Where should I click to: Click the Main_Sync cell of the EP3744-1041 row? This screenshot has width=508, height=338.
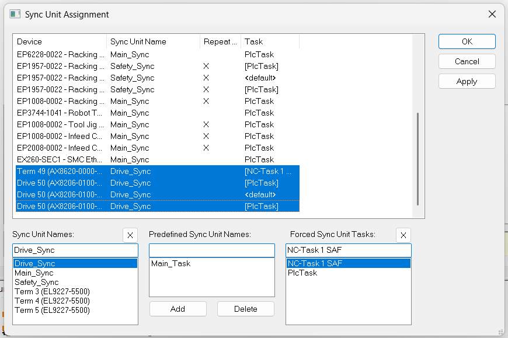[130, 113]
